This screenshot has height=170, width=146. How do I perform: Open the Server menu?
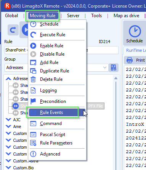[x=73, y=16]
